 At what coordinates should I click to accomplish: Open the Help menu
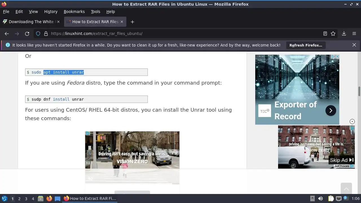pos(111,12)
